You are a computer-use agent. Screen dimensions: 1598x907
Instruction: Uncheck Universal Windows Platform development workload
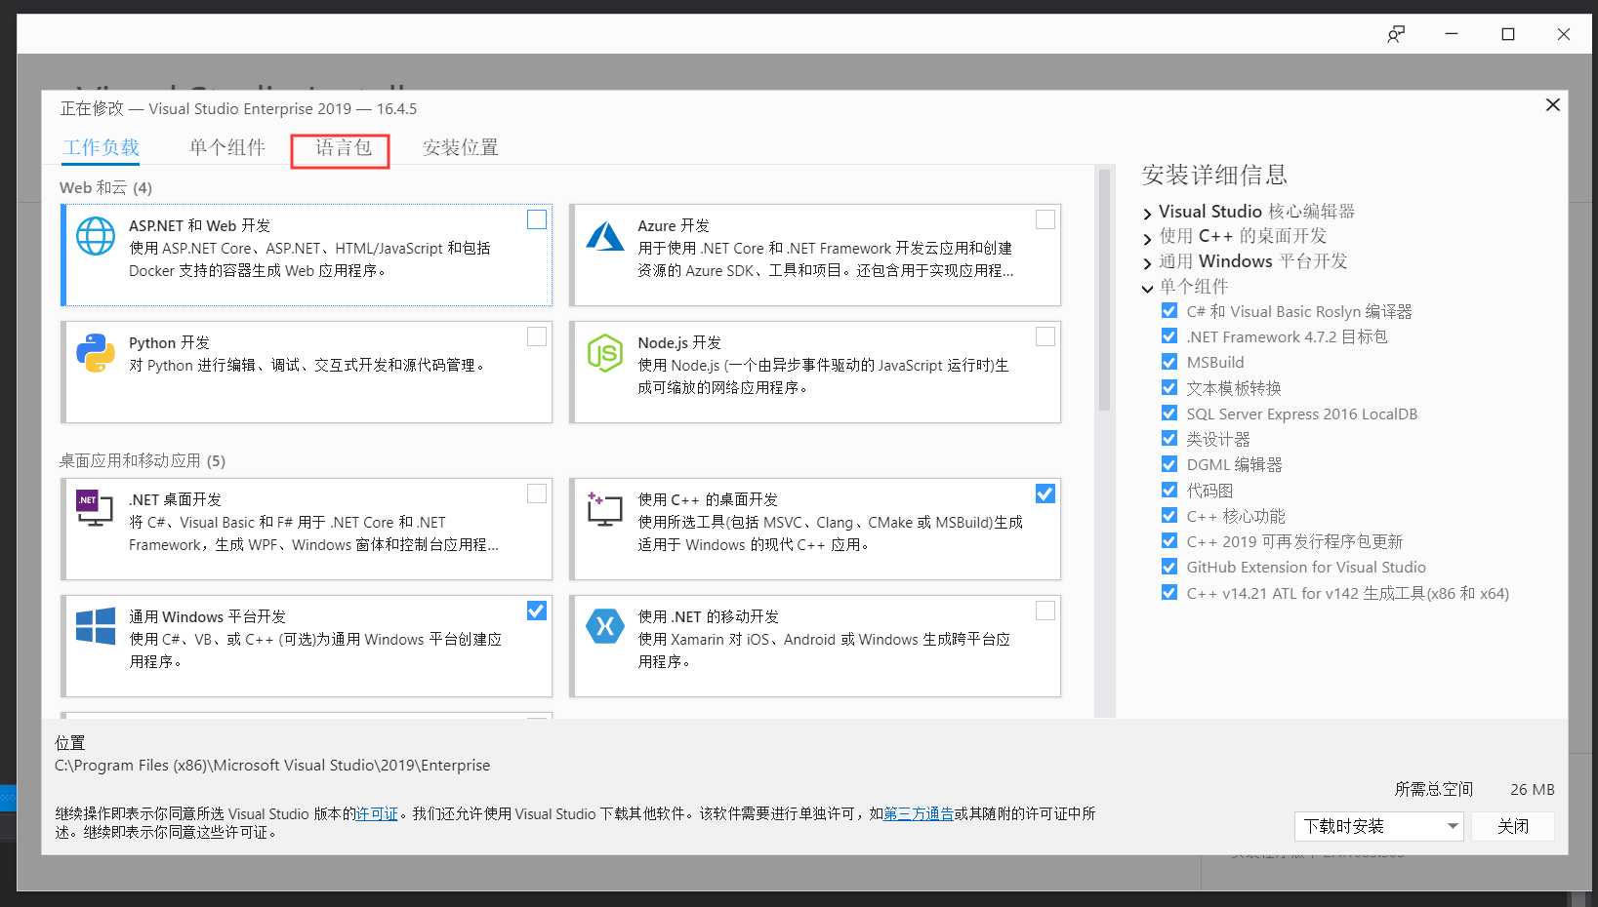[x=537, y=611]
